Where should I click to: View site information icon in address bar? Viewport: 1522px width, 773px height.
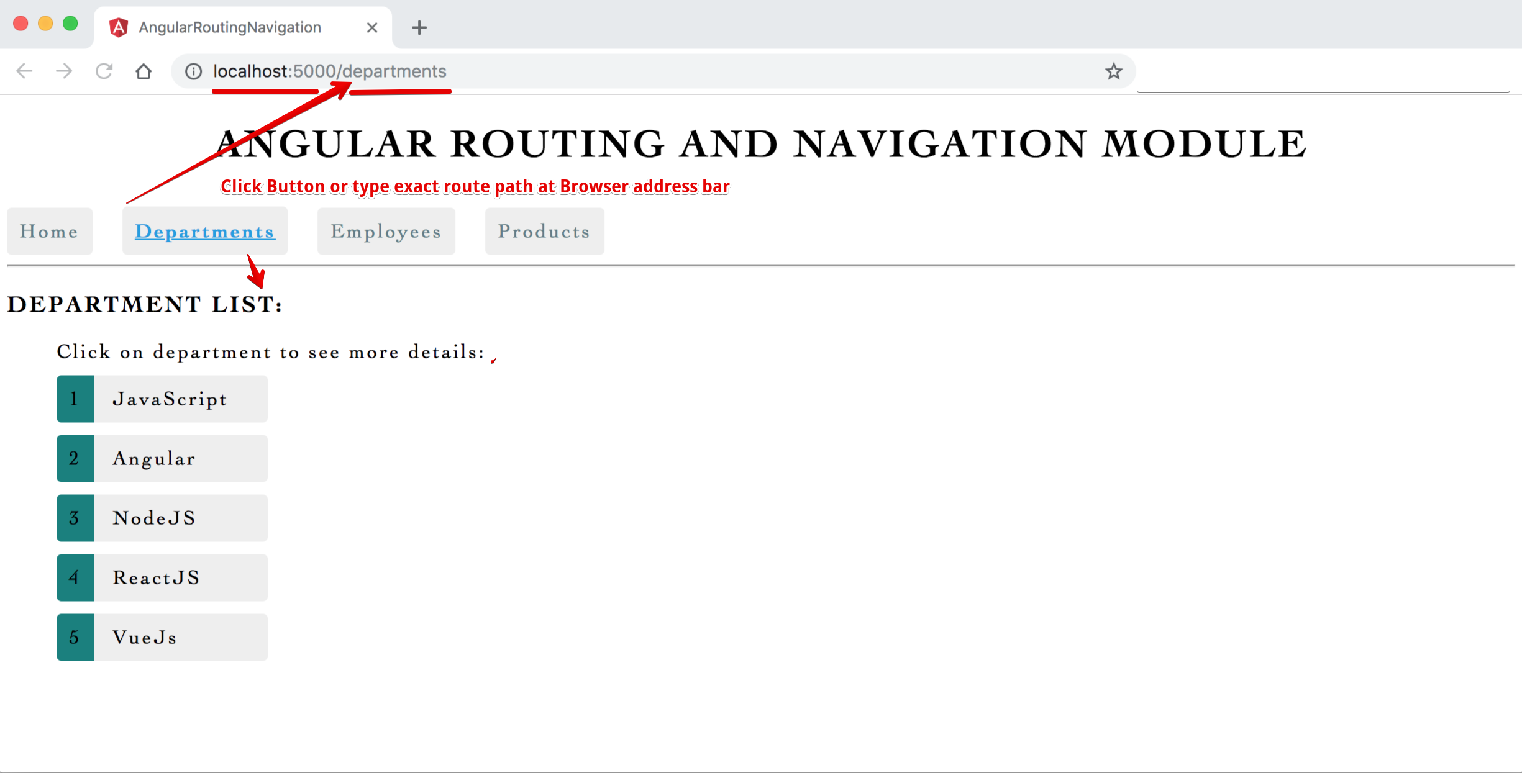click(x=194, y=71)
